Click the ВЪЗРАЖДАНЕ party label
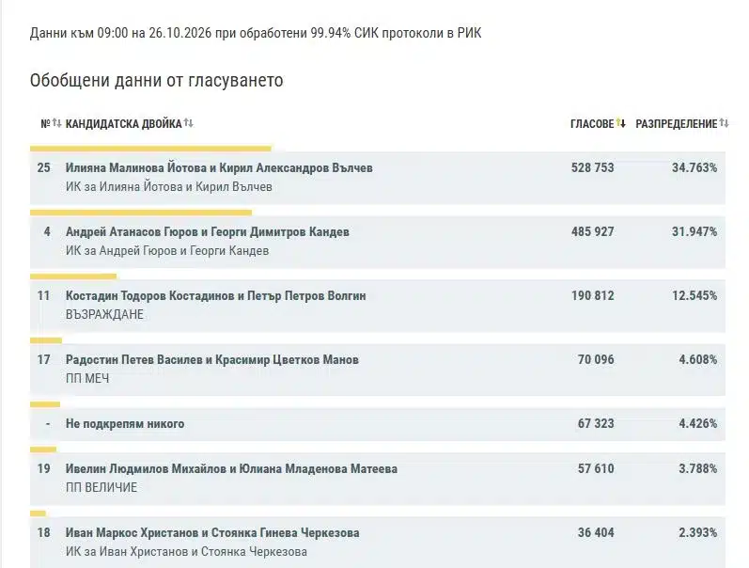Screen dimensions: 749x568 104,315
